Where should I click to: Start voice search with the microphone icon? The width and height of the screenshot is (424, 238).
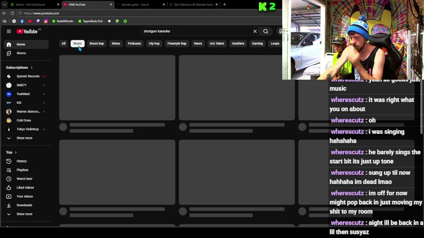click(x=281, y=31)
